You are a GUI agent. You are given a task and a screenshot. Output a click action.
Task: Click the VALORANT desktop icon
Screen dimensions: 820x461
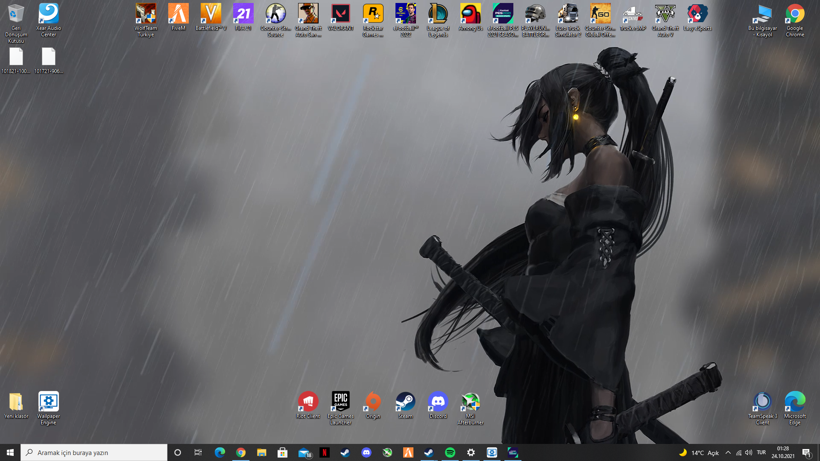[341, 17]
